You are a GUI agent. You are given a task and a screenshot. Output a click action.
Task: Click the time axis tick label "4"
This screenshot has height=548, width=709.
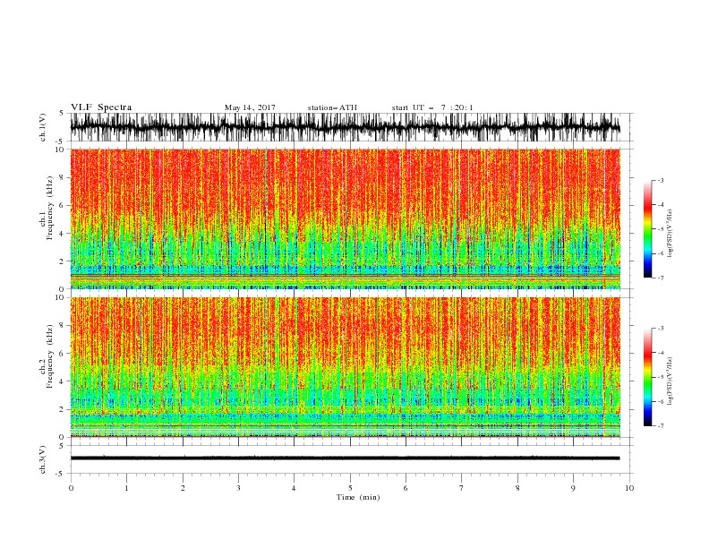[294, 488]
